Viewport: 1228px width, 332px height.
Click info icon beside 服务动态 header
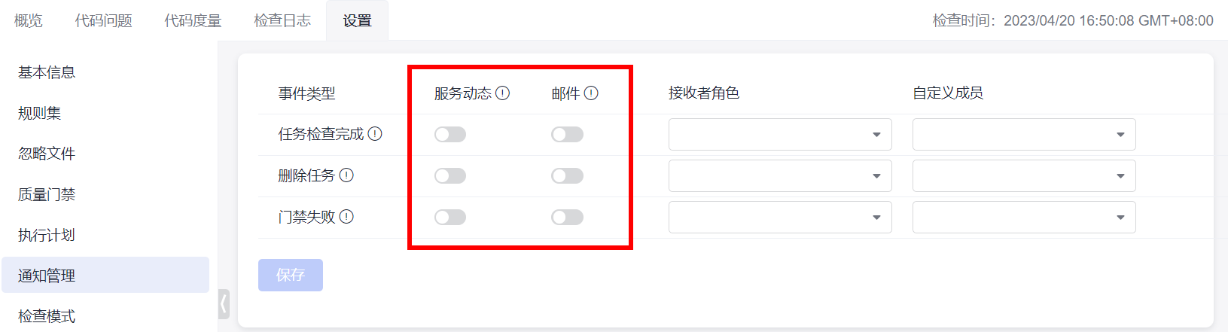pos(503,93)
